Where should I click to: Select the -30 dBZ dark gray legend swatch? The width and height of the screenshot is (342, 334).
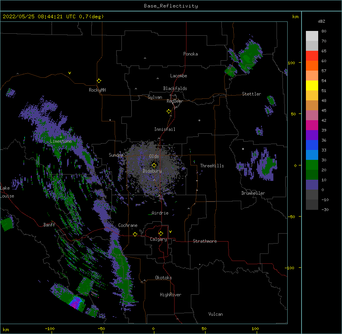pos(312,205)
